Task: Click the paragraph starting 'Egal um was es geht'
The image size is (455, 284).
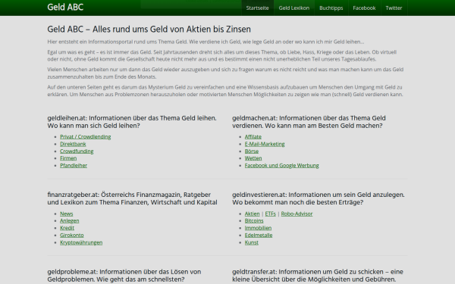Action: [222, 55]
